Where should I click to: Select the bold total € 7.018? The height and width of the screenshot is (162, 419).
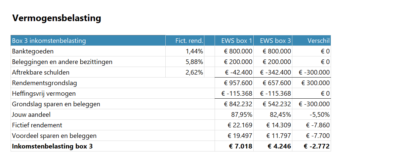tap(241, 146)
